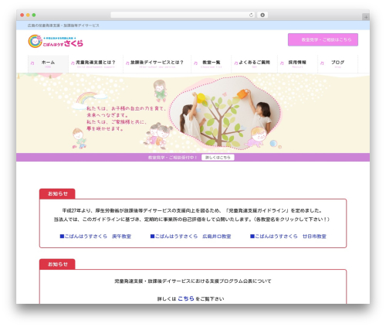
Task: Open the 放課後デイサービスとは？ menu item
Action: tap(157, 63)
